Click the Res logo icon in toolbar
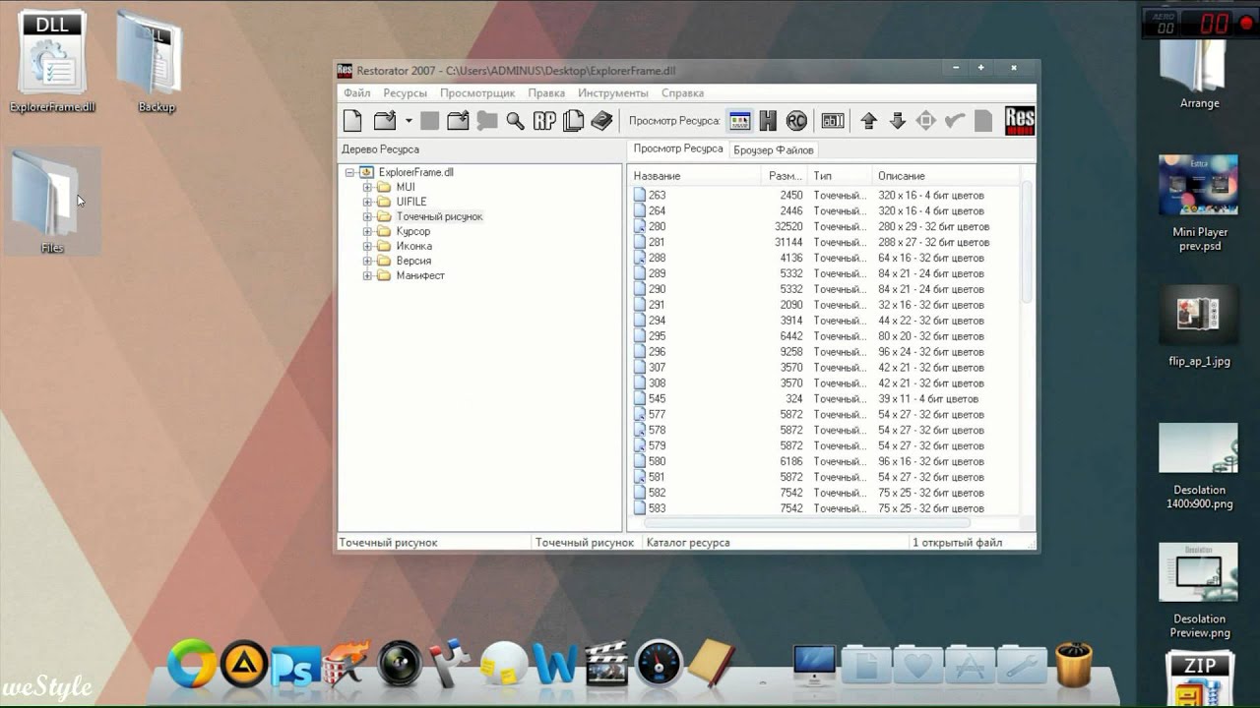 (x=1020, y=121)
